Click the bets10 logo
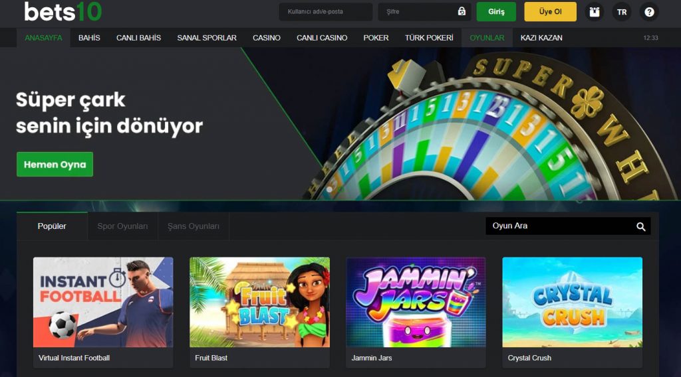This screenshot has width=681, height=377. [63, 11]
